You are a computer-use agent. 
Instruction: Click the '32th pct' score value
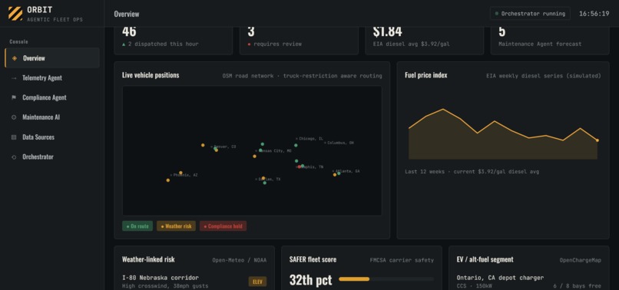[311, 280]
